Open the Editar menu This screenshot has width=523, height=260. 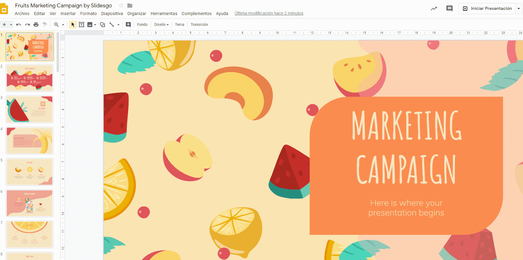(40, 13)
